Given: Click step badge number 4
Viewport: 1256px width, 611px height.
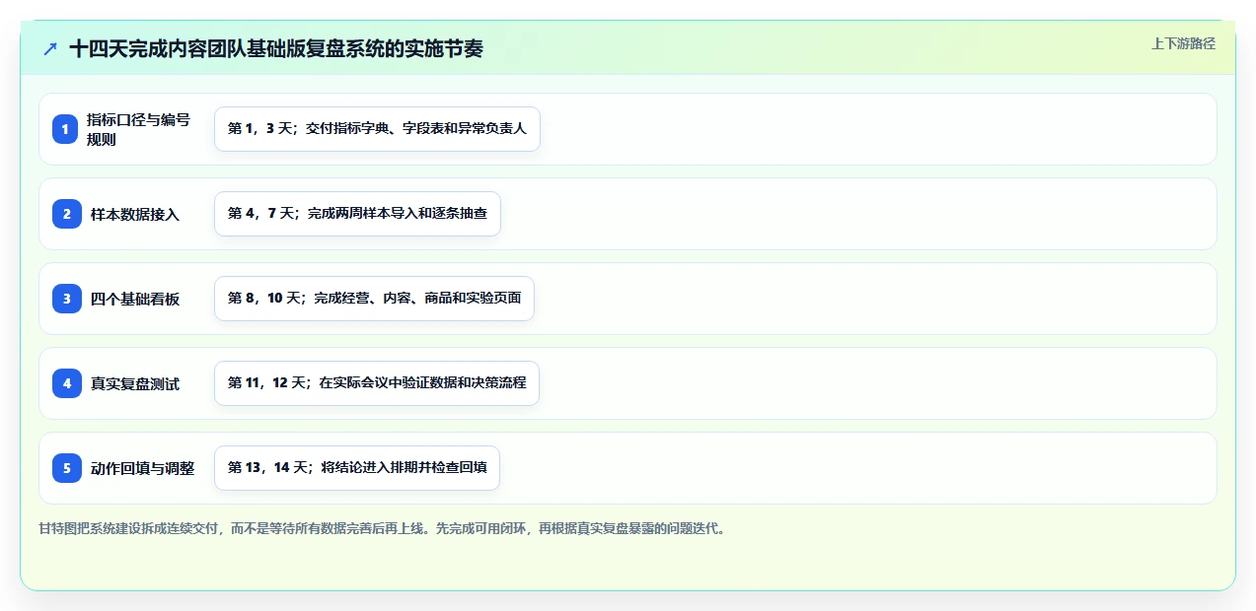Looking at the screenshot, I should [65, 383].
